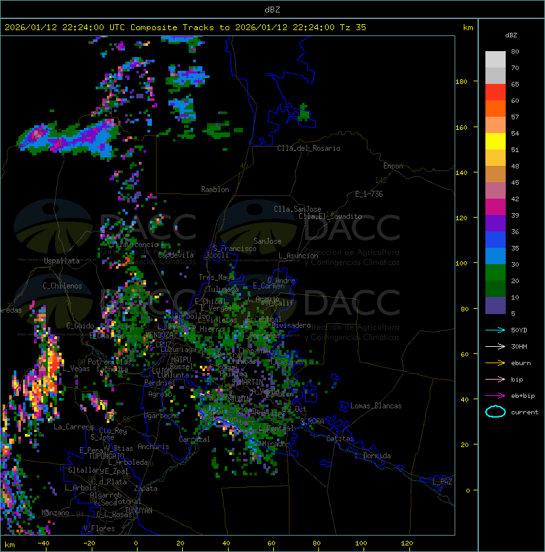Click the pink bip arrow in legend
545x552 pixels.
[495, 380]
